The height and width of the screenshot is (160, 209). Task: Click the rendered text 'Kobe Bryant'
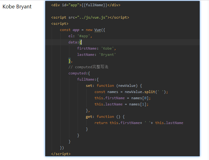click(17, 7)
